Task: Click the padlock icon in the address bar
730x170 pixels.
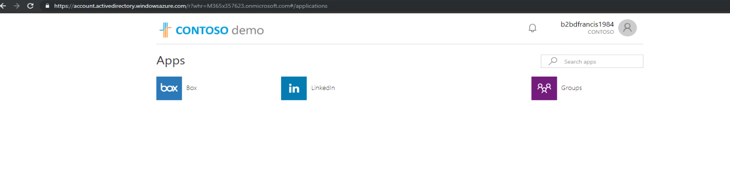Action: click(47, 6)
